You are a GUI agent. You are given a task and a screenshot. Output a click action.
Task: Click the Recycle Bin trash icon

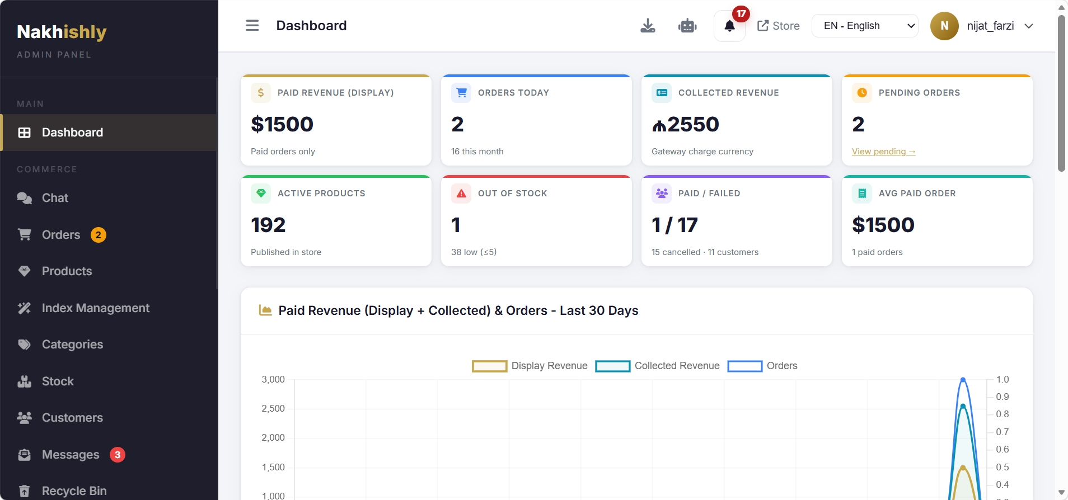[x=24, y=491]
